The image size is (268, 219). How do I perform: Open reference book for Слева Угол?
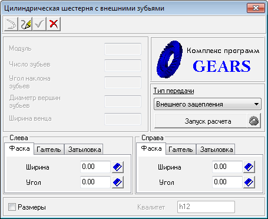[x=118, y=182]
